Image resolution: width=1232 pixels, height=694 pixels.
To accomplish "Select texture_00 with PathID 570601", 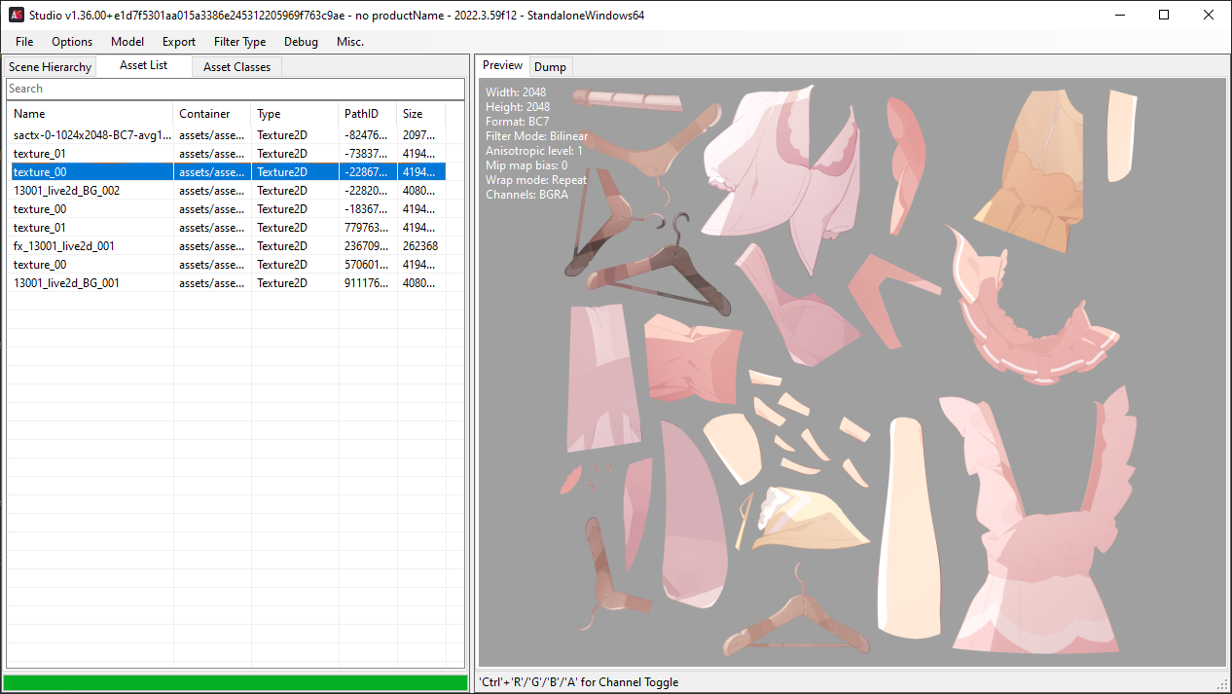I will [x=227, y=265].
